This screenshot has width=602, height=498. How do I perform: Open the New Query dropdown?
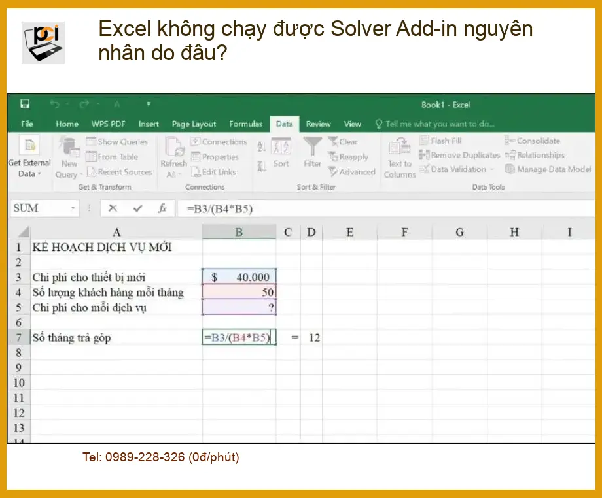point(69,158)
